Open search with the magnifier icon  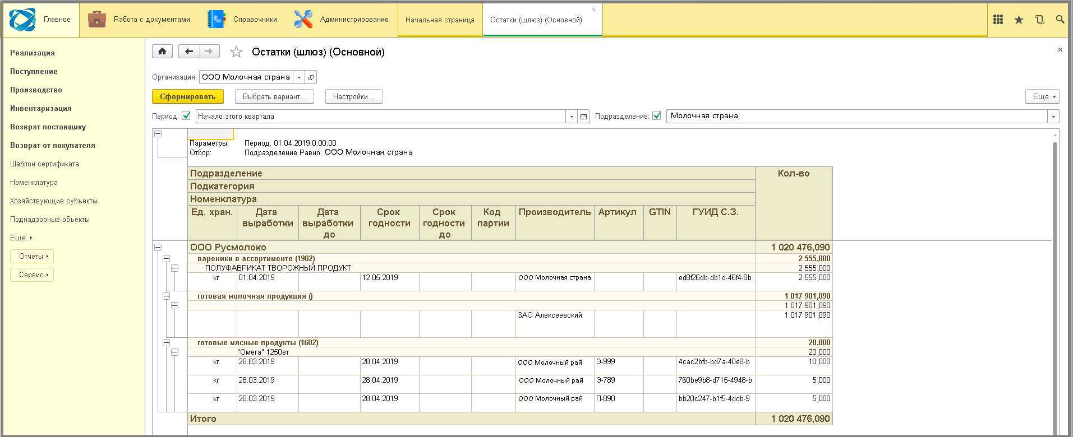[1060, 20]
